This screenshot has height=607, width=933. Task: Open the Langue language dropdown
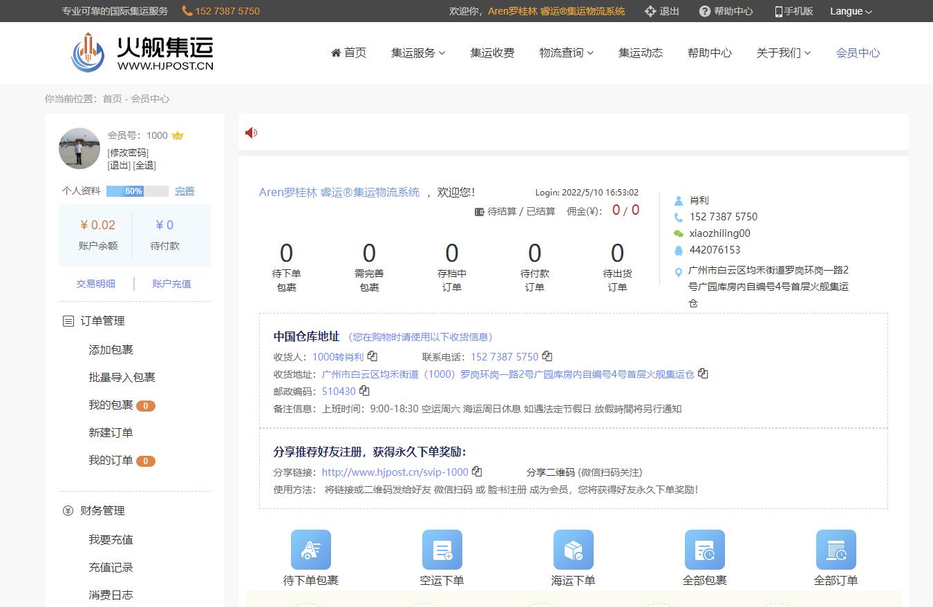(x=851, y=11)
